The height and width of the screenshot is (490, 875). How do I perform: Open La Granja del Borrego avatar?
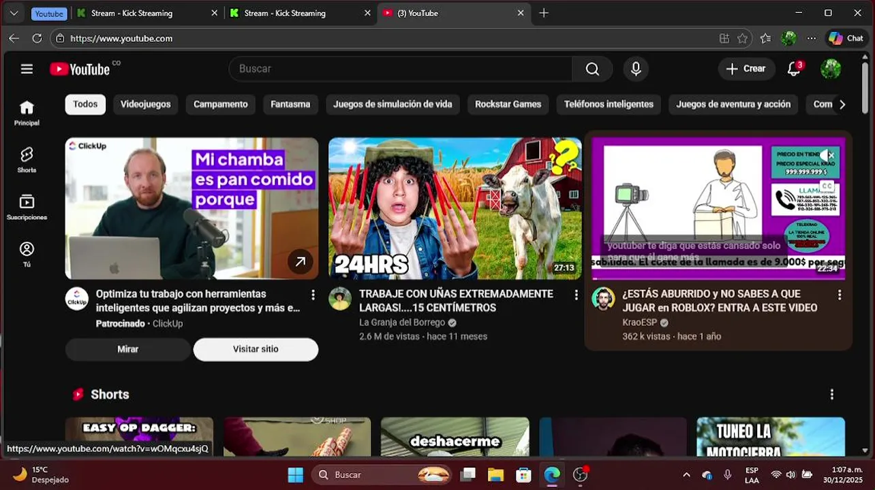[340, 299]
